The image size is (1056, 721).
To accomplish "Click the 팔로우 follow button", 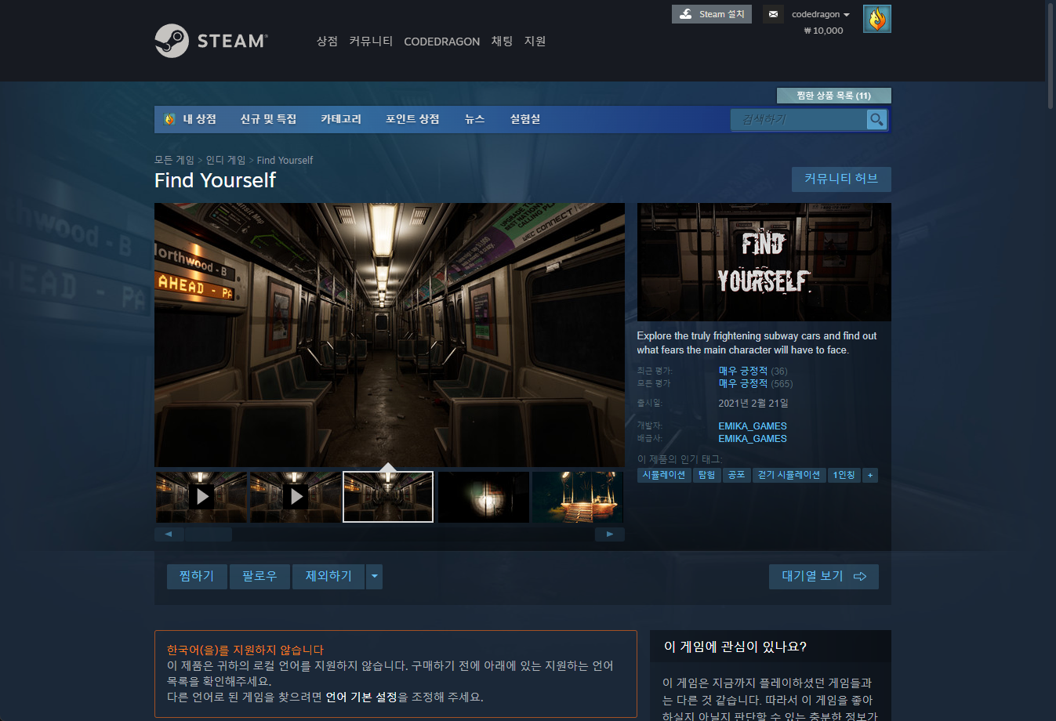I will click(x=259, y=577).
